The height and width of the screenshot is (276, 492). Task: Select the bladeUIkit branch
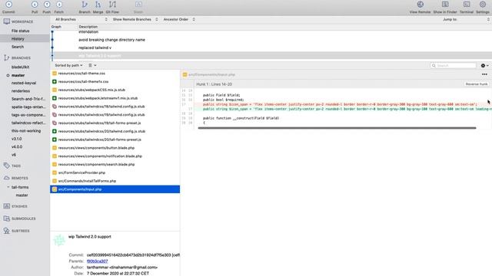pyautogui.click(x=21, y=67)
